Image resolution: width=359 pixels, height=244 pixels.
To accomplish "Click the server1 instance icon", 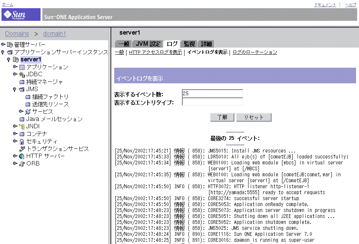I will pos(16,60).
